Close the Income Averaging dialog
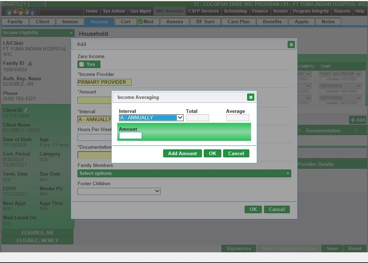Image resolution: width=368 pixels, height=263 pixels. coord(251,97)
